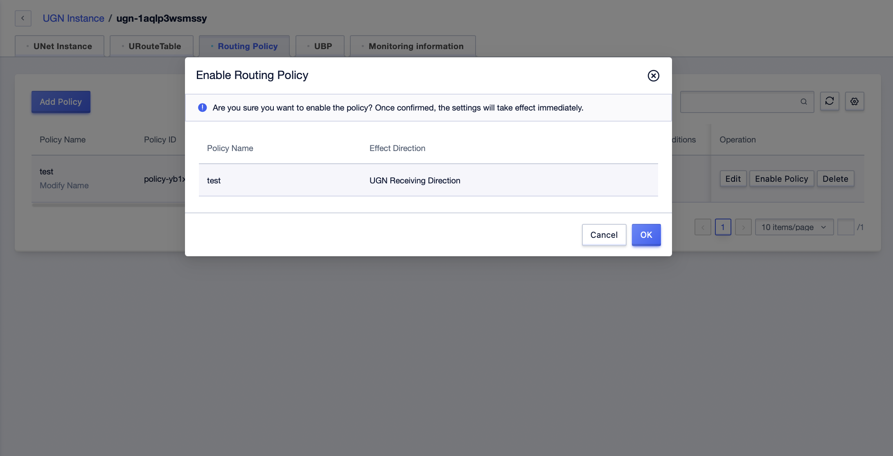Delete the test policy
The width and height of the screenshot is (893, 456).
click(835, 179)
